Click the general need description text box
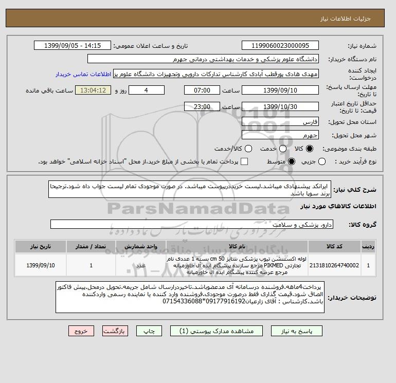 (x=190, y=189)
